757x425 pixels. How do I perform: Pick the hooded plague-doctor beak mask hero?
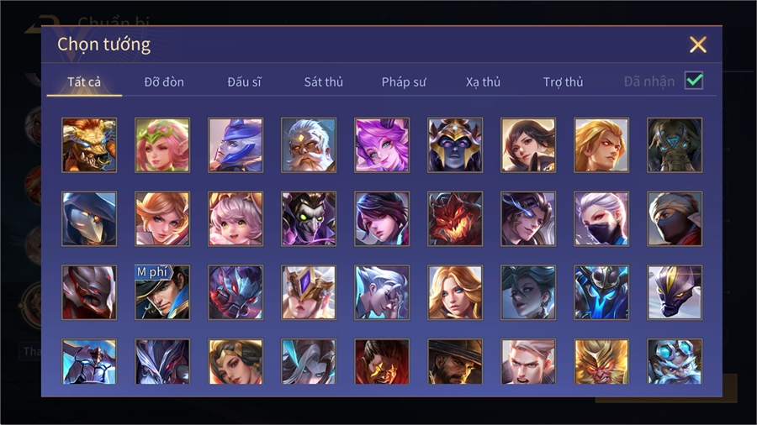point(89,218)
